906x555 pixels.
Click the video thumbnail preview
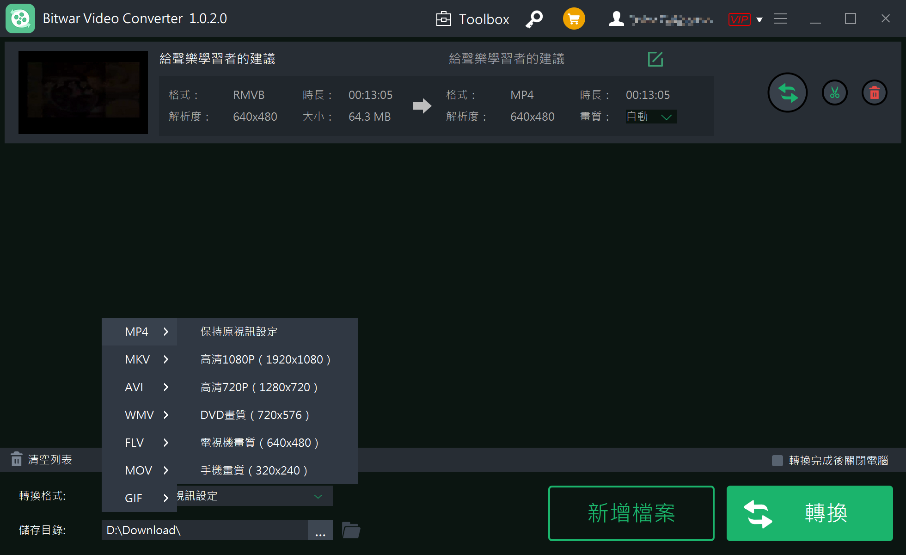(x=83, y=92)
